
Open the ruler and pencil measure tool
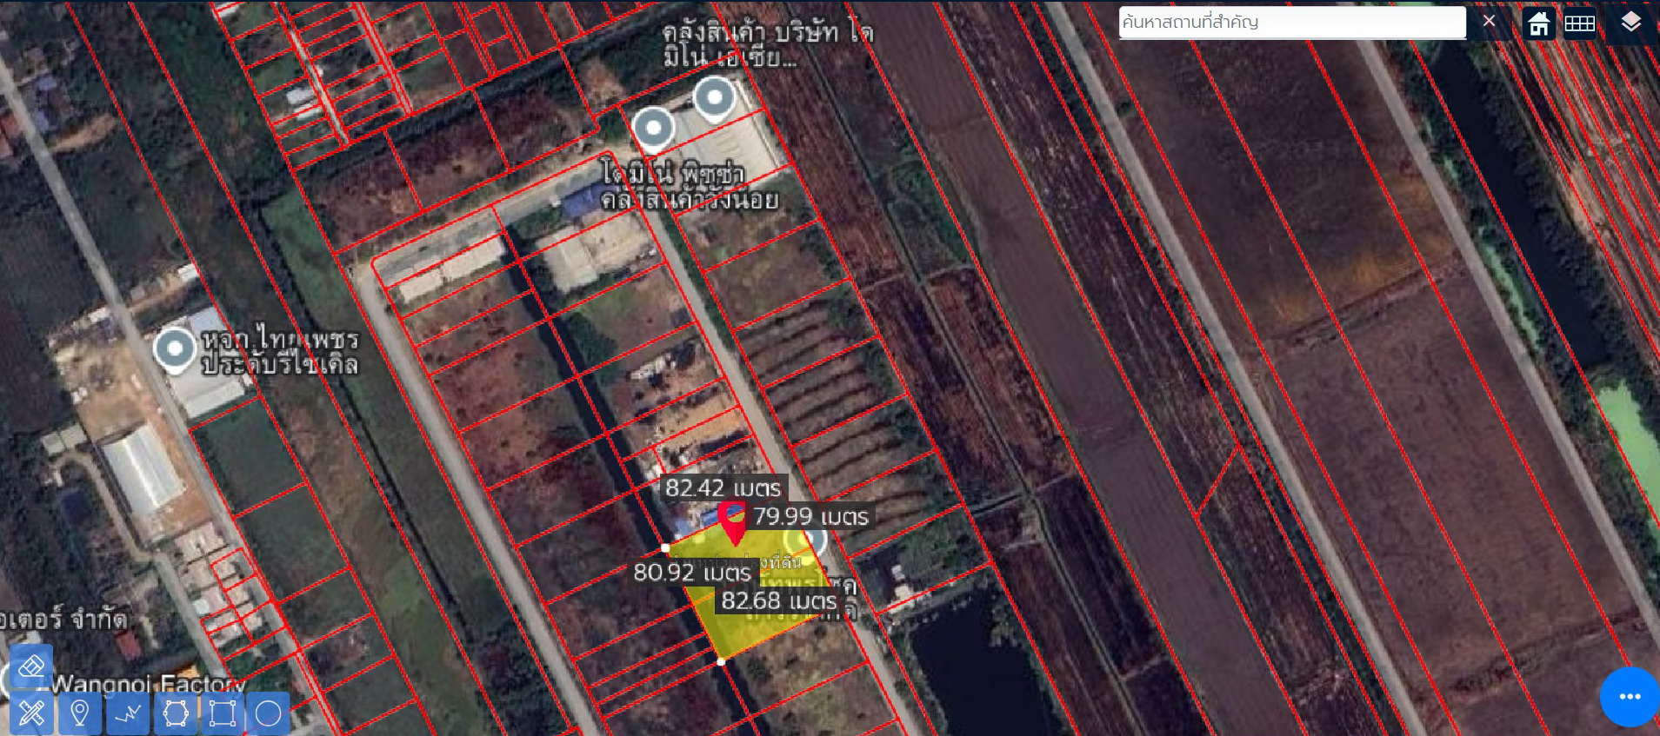tap(31, 713)
